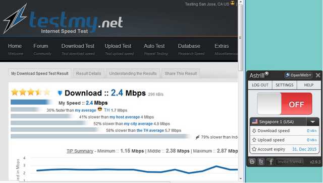Open Home in site navigation

15,46
